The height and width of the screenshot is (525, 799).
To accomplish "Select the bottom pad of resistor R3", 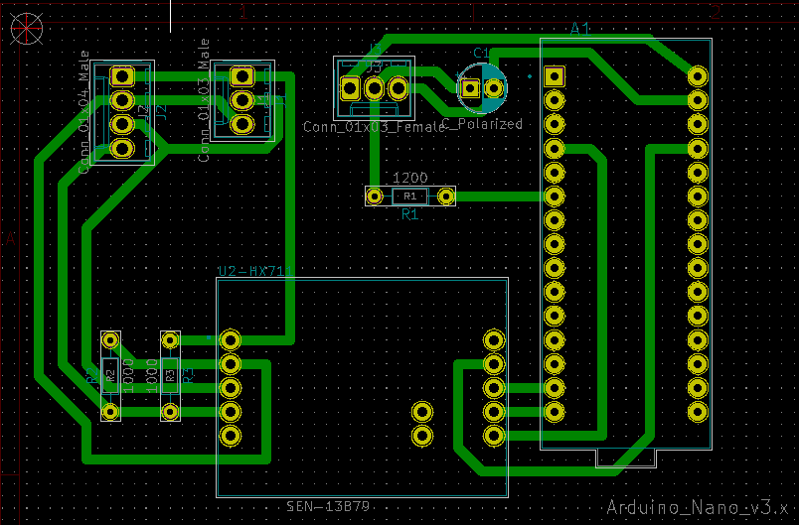I will pyautogui.click(x=170, y=412).
